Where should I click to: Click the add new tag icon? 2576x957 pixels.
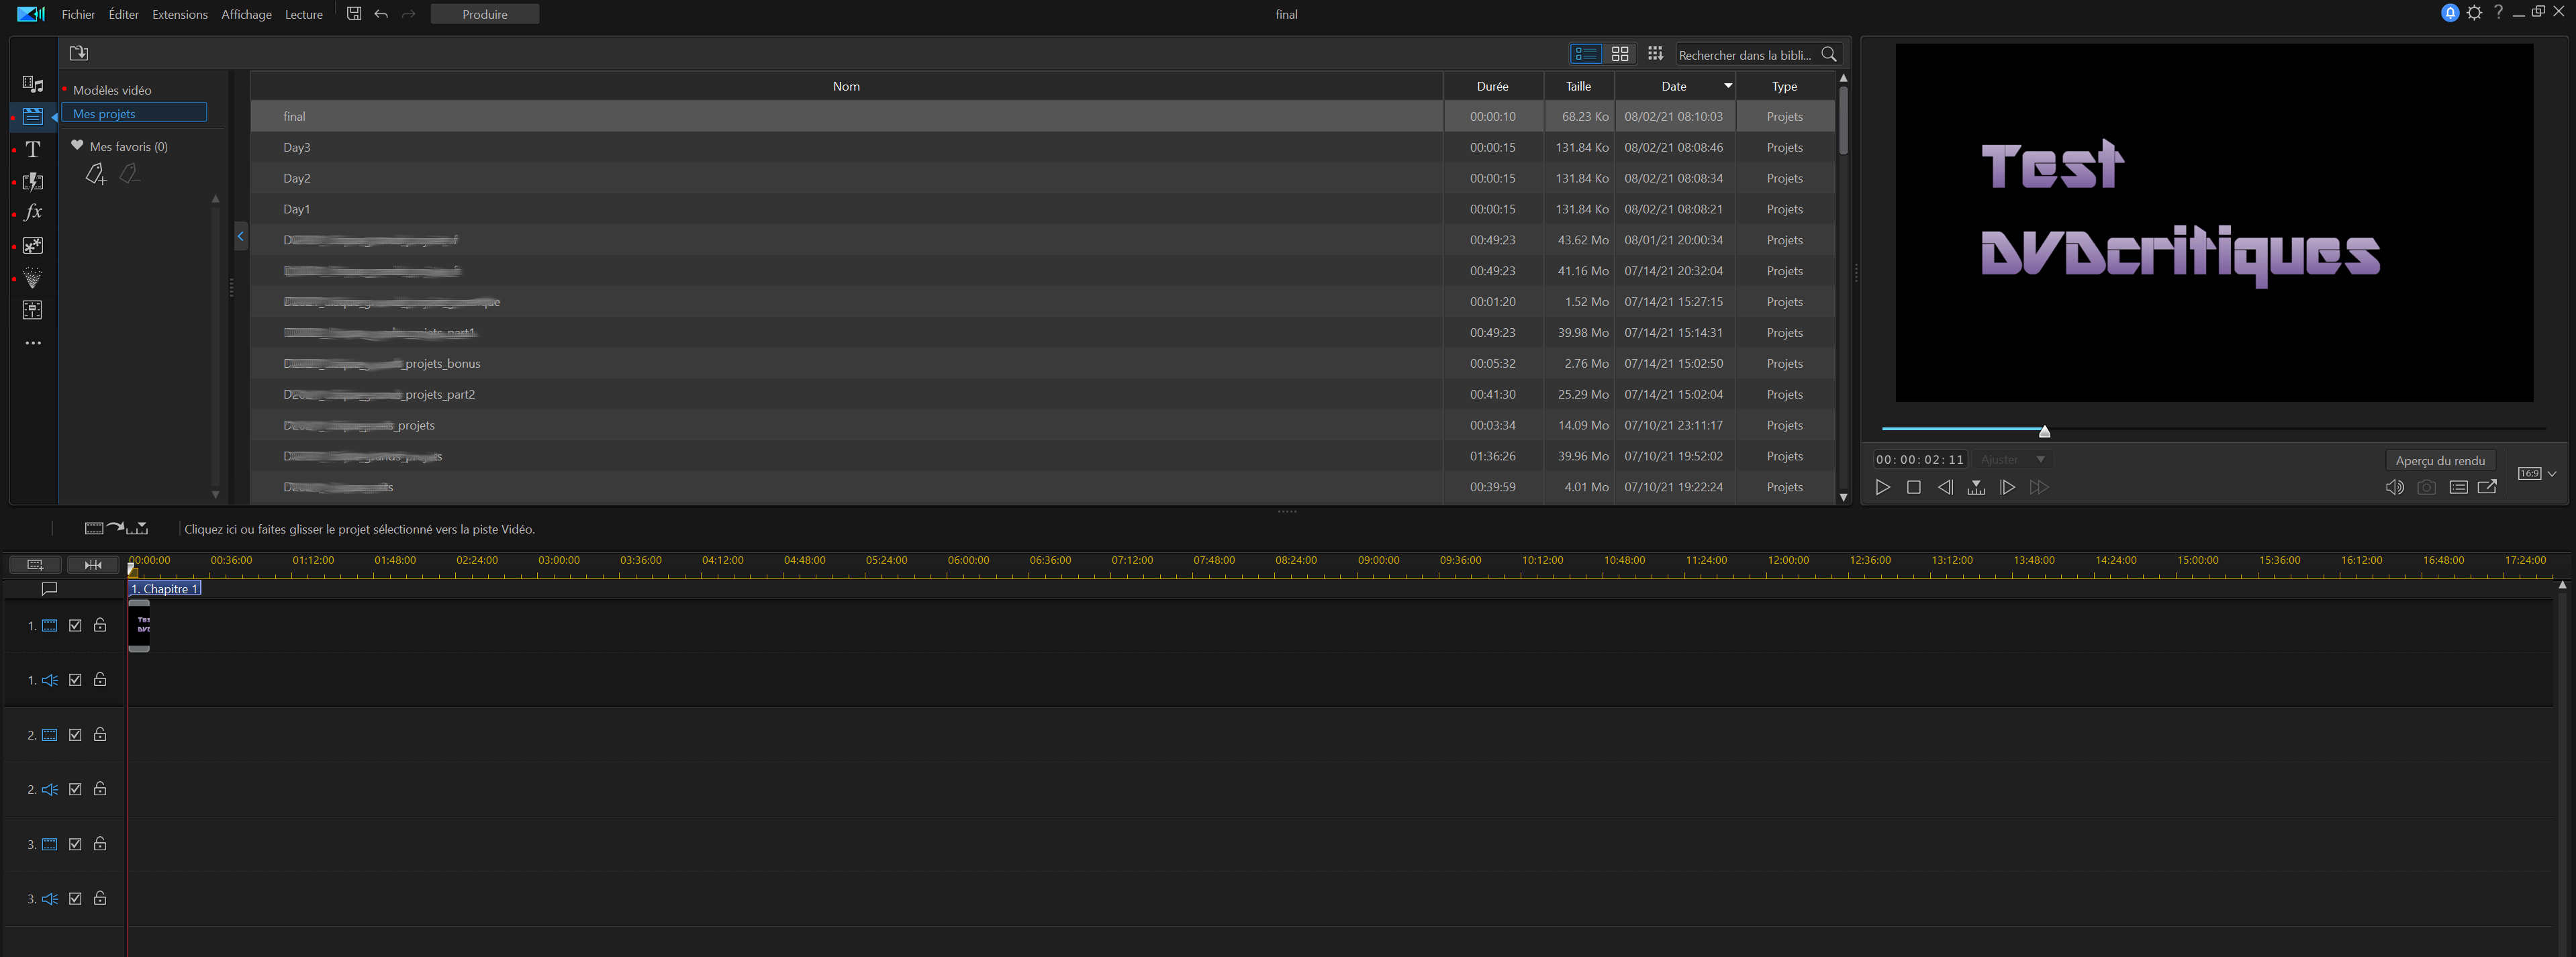[96, 174]
